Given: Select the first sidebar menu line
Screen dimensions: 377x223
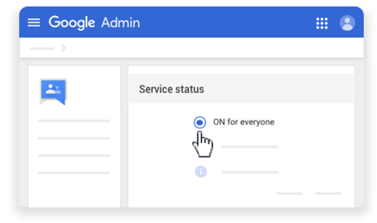Looking at the screenshot, I should click(74, 121).
